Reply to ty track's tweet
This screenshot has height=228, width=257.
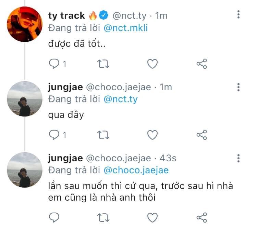point(55,64)
